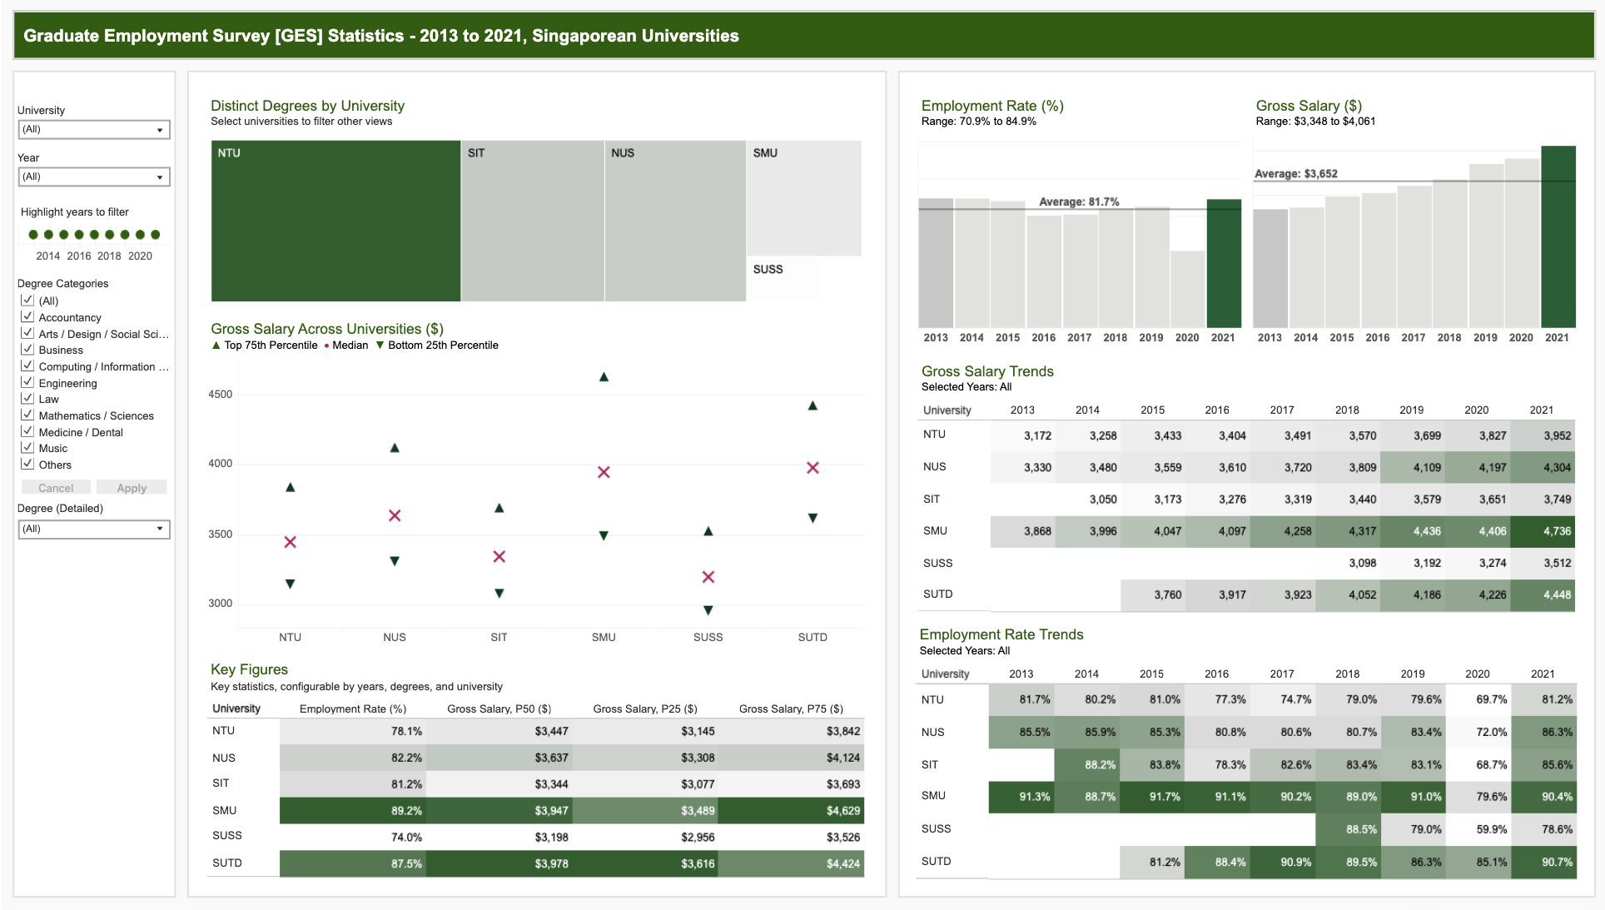Click NUS top 75th percentile triangle
The height and width of the screenshot is (910, 1605).
(x=395, y=448)
